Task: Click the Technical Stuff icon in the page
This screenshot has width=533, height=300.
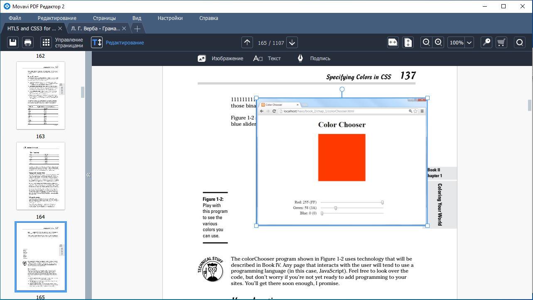Action: pos(212,269)
